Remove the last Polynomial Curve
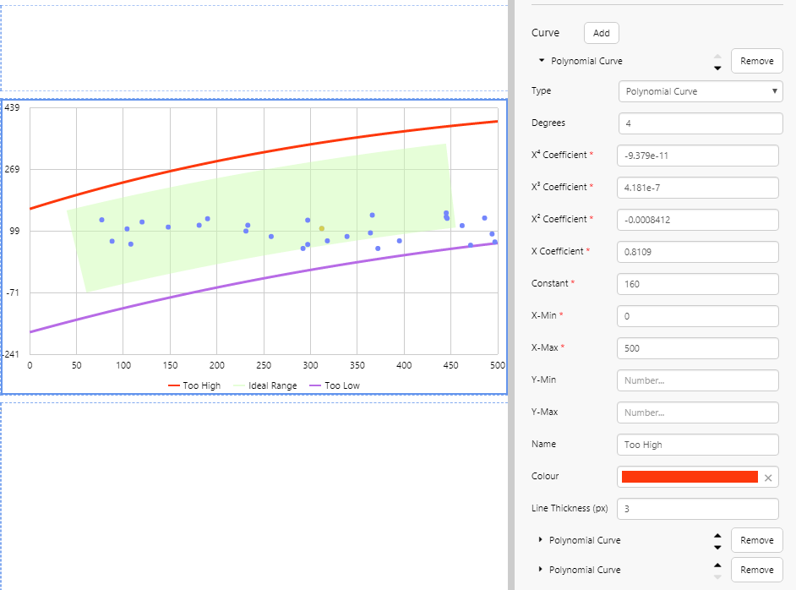 point(756,570)
